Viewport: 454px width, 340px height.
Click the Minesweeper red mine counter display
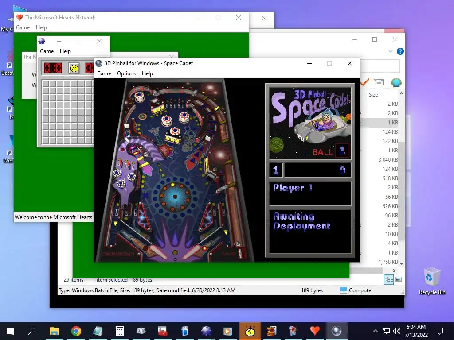click(x=53, y=68)
